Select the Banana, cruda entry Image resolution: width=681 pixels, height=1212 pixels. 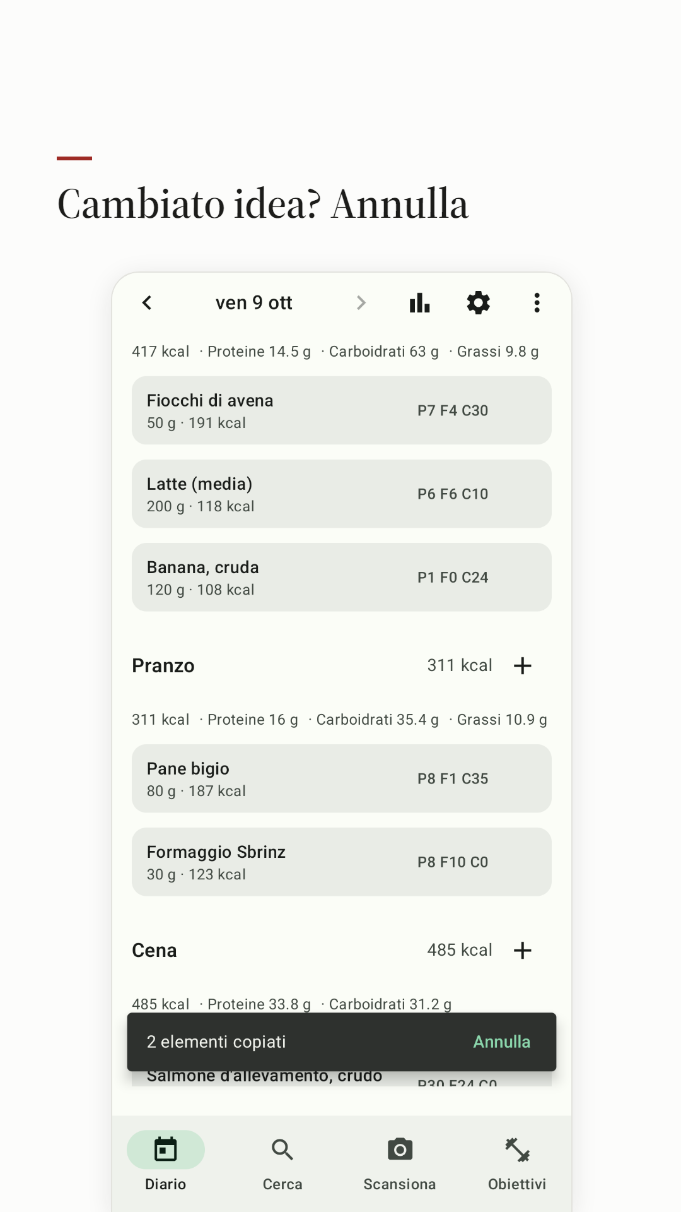coord(342,577)
